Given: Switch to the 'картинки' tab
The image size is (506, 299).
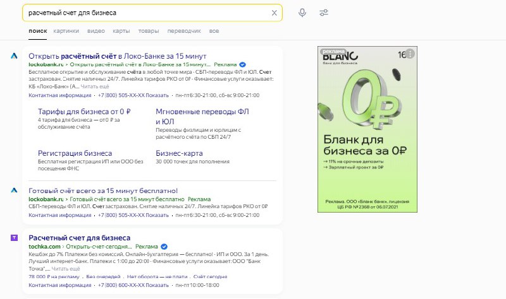Looking at the screenshot, I should tap(66, 31).
